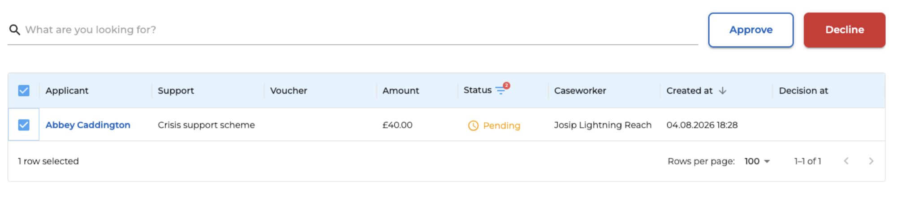This screenshot has height=224, width=897.
Task: Click the red Decline button
Action: pyautogui.click(x=845, y=30)
